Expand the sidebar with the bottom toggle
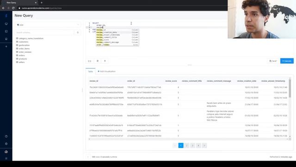This screenshot has width=296, height=167. [x=6, y=158]
